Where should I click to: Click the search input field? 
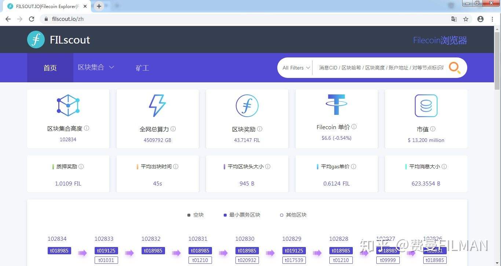click(381, 68)
